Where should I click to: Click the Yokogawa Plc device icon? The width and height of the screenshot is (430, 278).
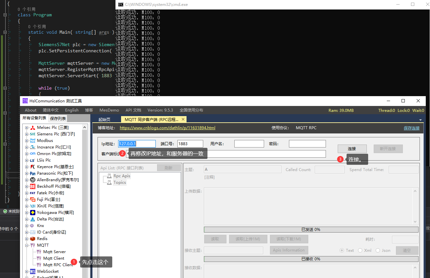32,212
